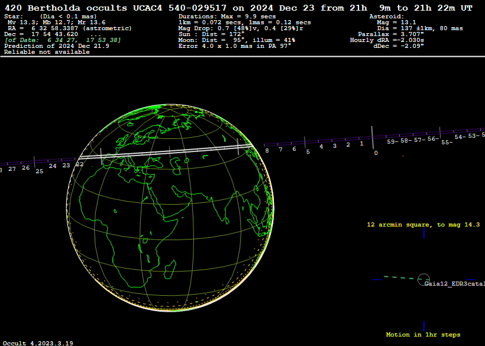Click the '1' minute label near the zero marker

[361, 144]
